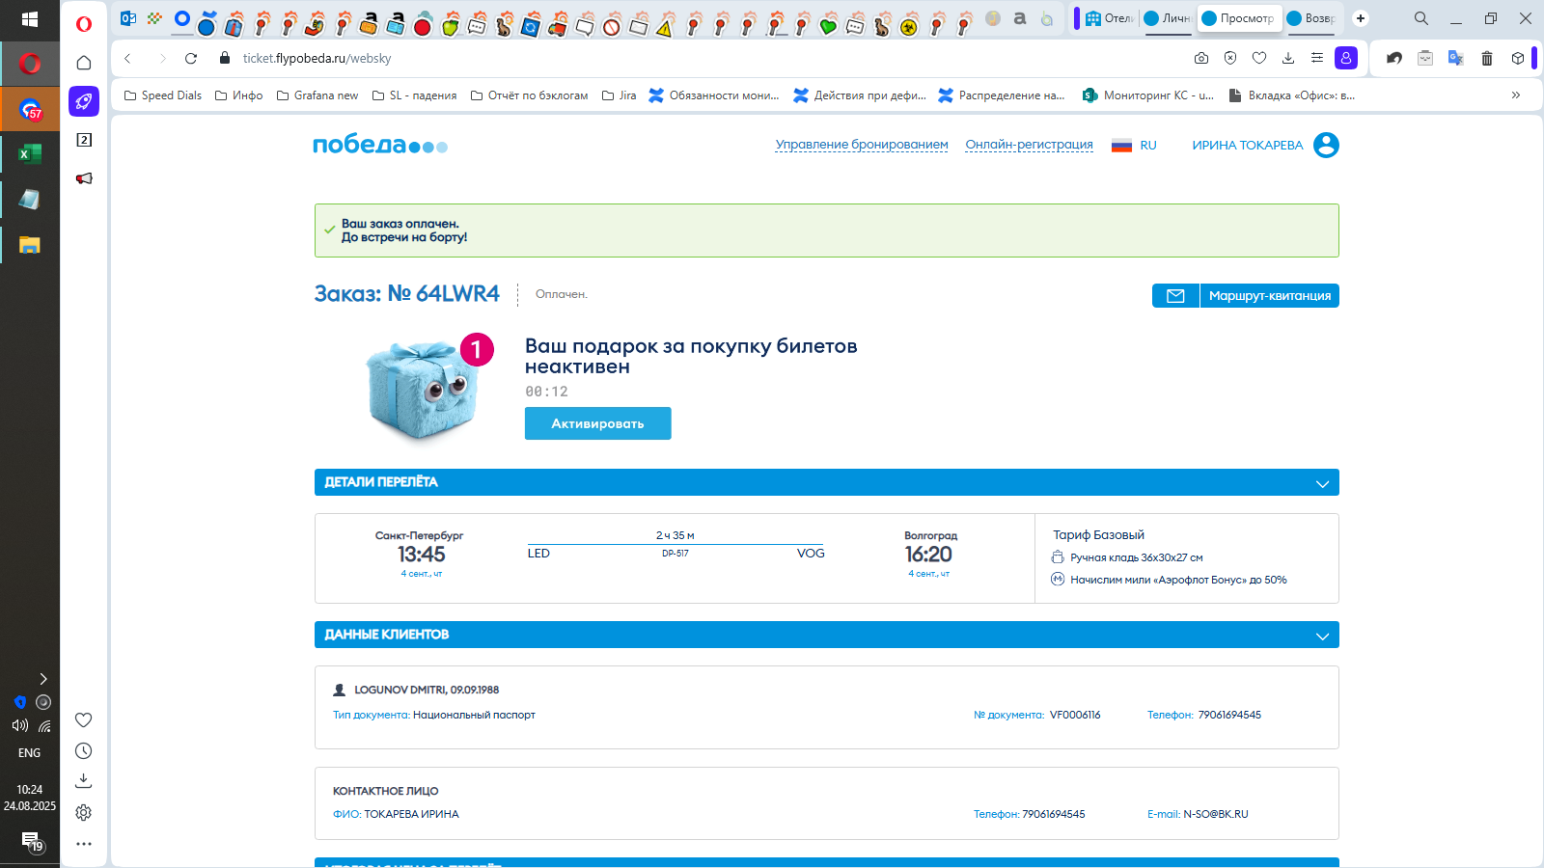Switch to the Отели tab

point(1109,18)
